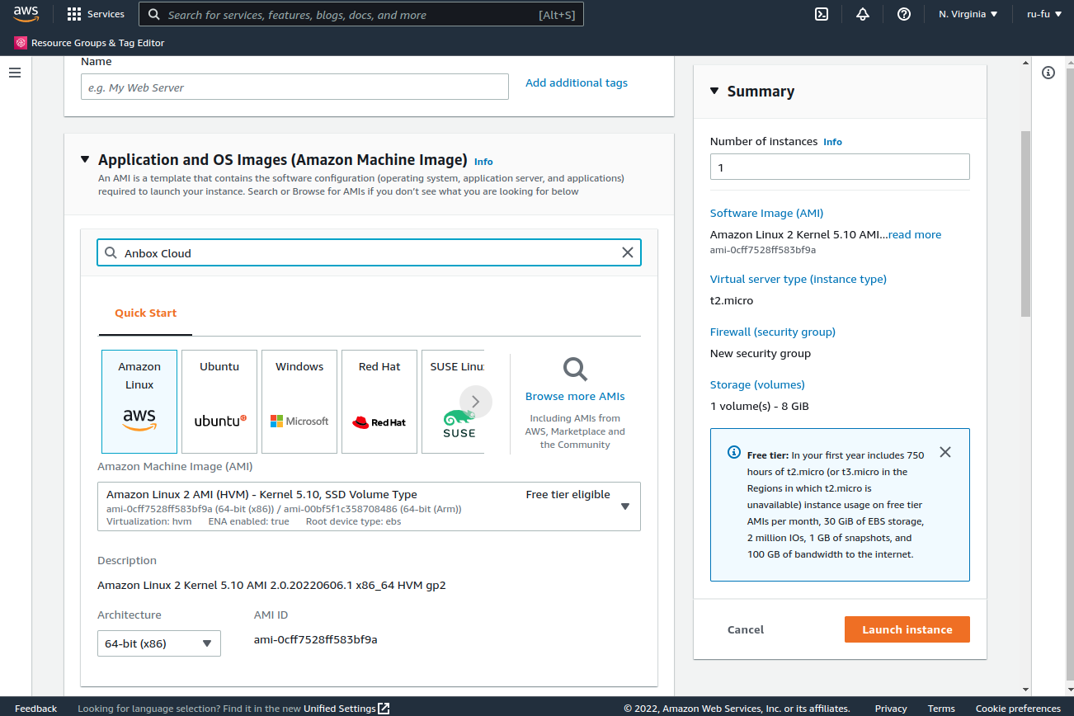Open the help question mark menu
This screenshot has height=716, width=1074.
coord(904,14)
